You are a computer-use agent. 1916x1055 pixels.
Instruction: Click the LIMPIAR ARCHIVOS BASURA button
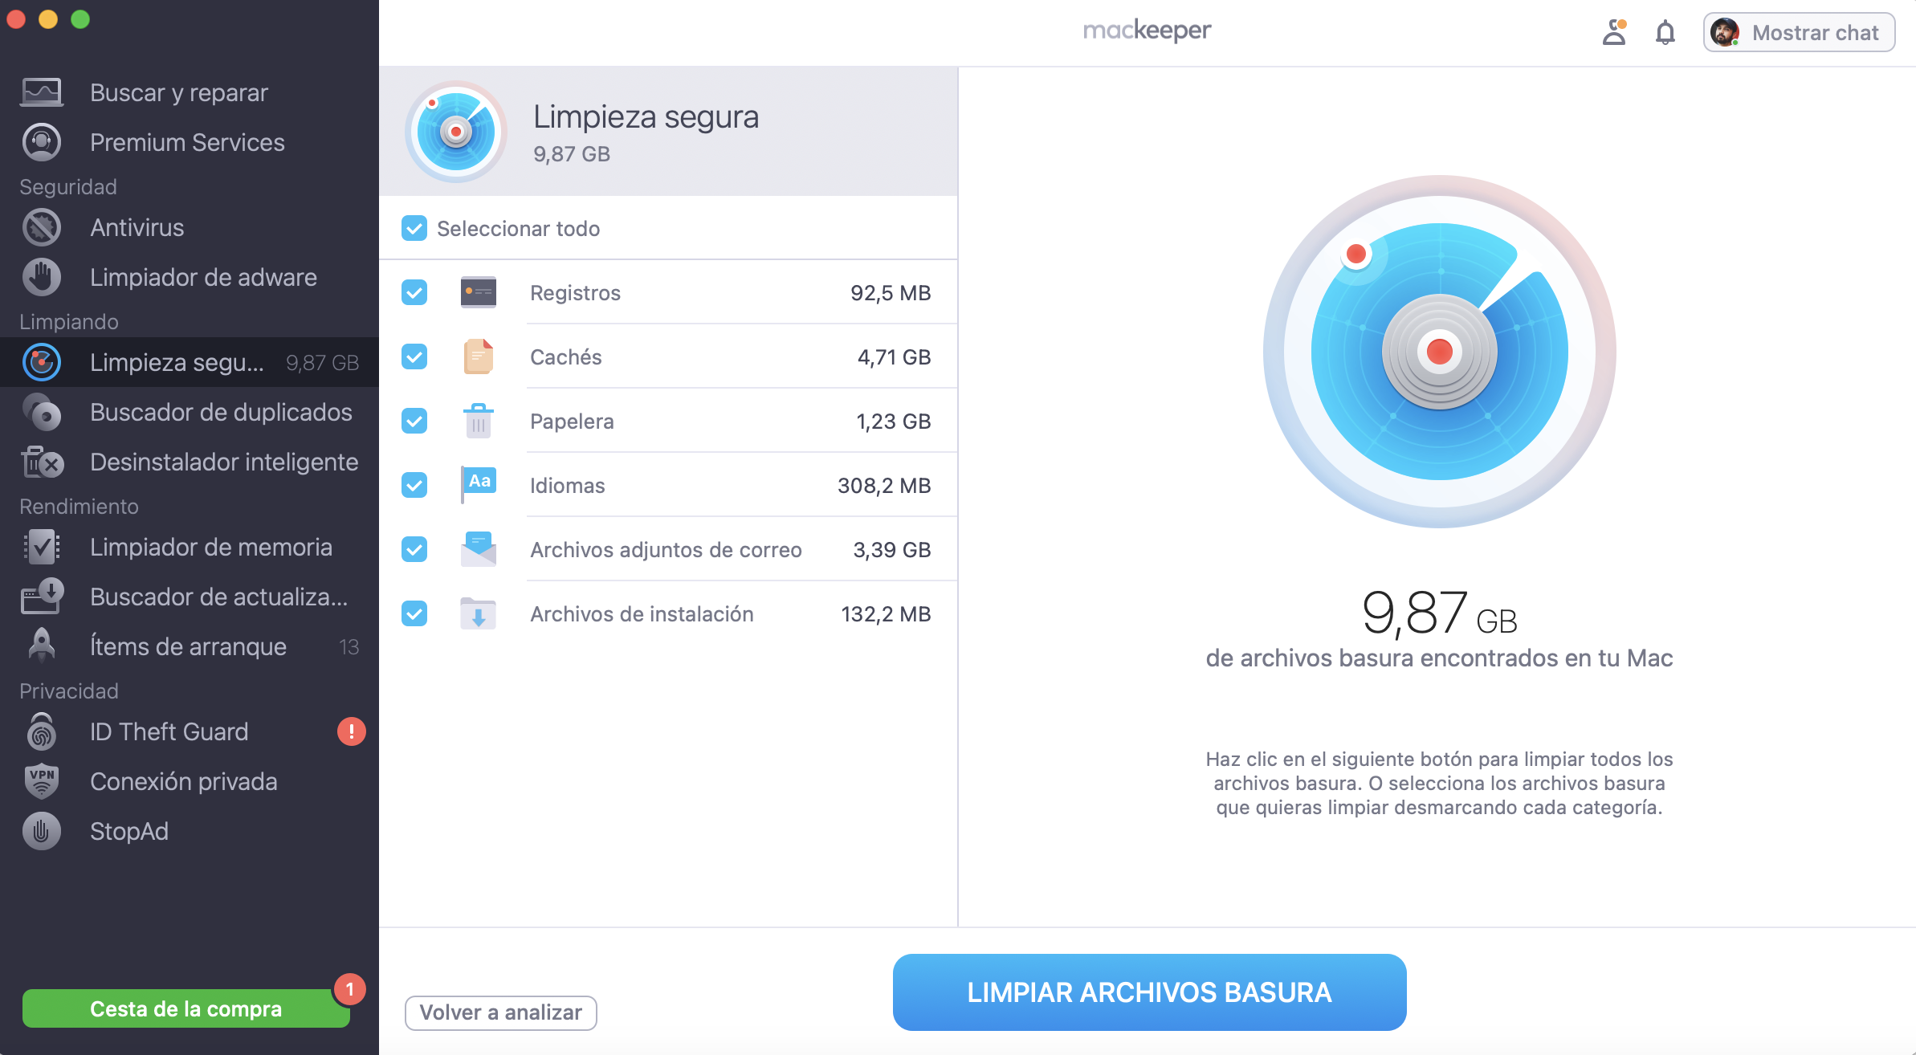[1149, 992]
